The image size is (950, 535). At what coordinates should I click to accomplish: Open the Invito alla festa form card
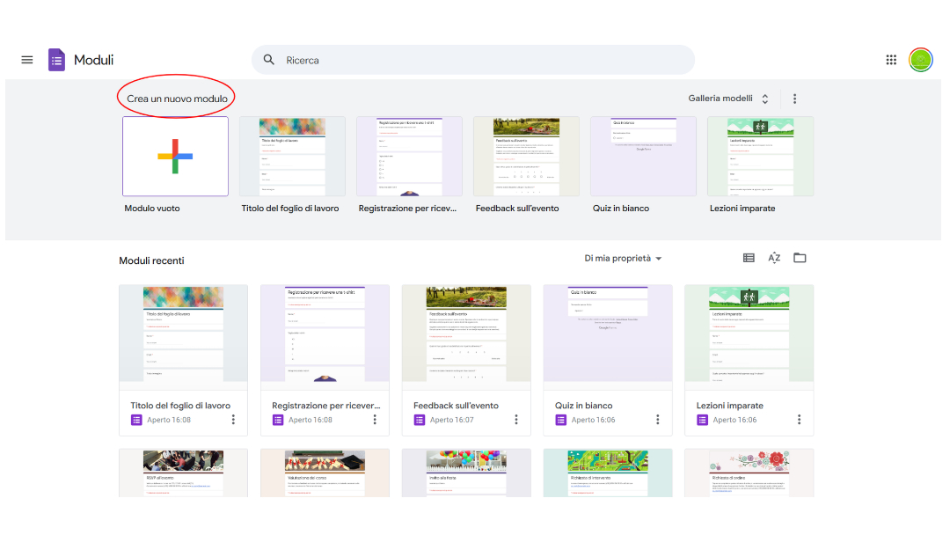point(466,473)
